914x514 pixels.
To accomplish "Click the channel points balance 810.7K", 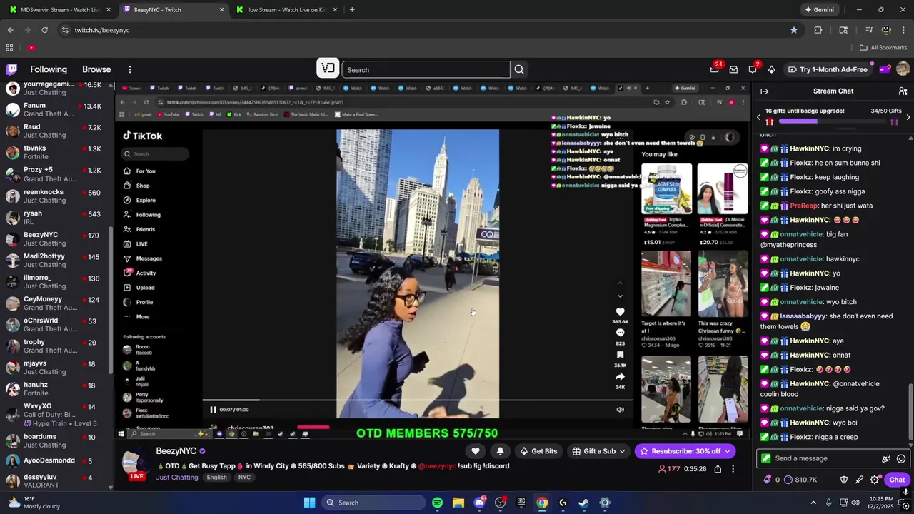I will (x=800, y=480).
